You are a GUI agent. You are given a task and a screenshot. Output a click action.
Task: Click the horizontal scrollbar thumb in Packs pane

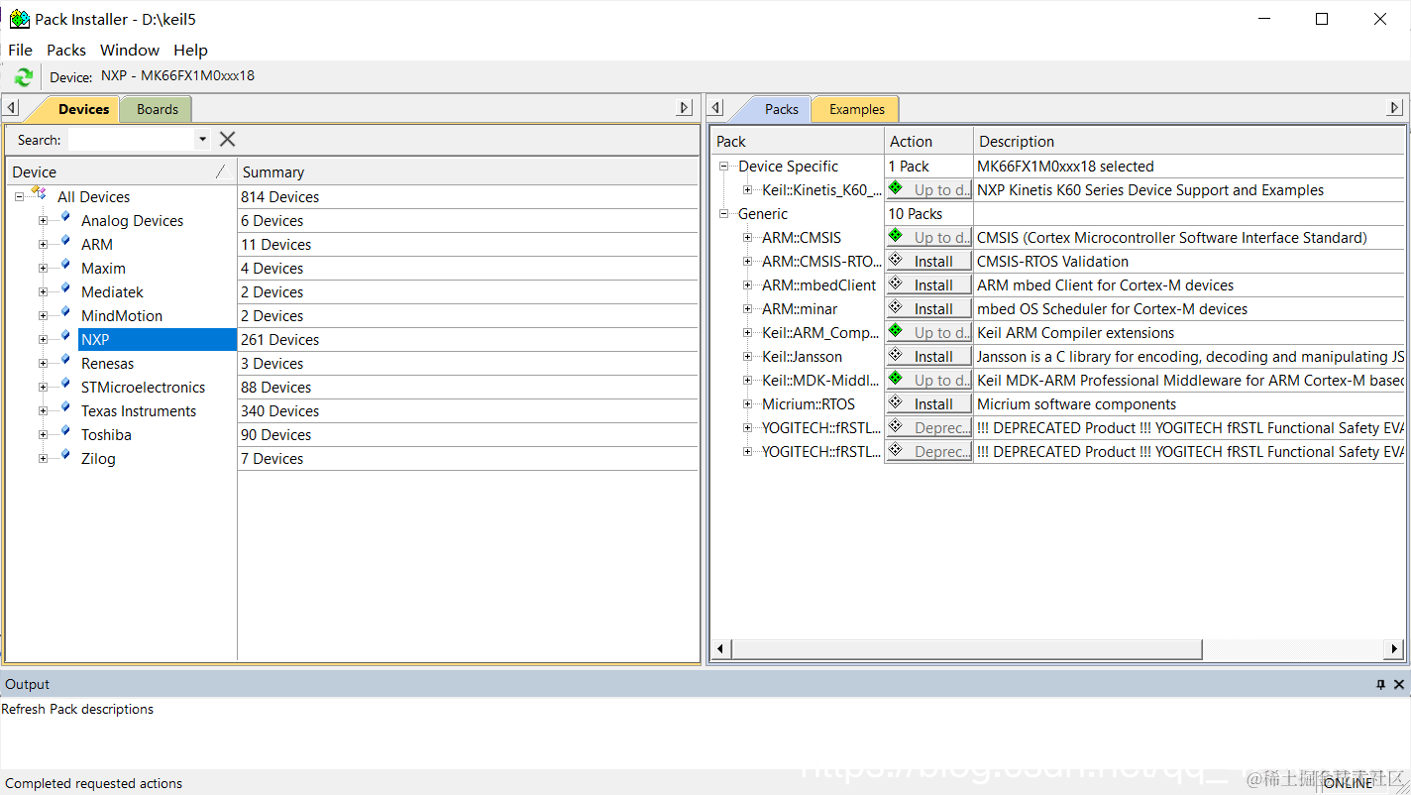pos(966,649)
